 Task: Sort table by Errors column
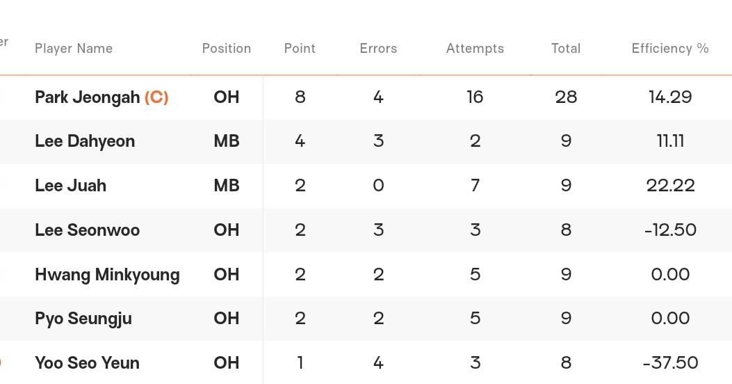tap(378, 49)
